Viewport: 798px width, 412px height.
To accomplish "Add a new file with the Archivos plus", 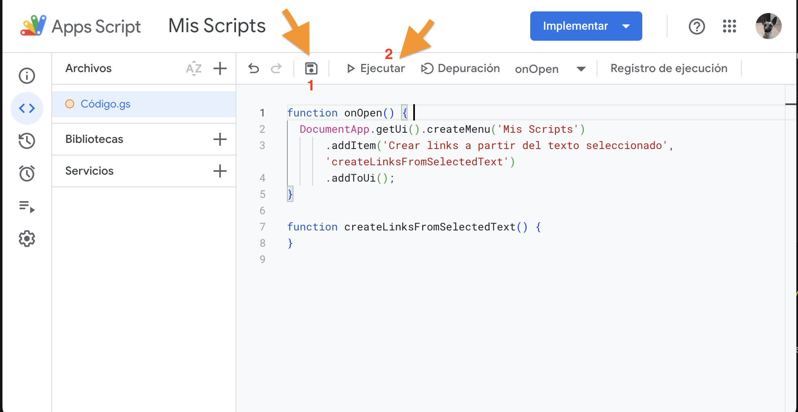I will (x=220, y=68).
